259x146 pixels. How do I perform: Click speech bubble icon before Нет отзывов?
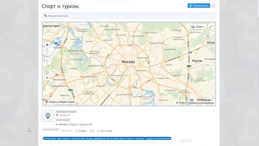click(x=98, y=131)
